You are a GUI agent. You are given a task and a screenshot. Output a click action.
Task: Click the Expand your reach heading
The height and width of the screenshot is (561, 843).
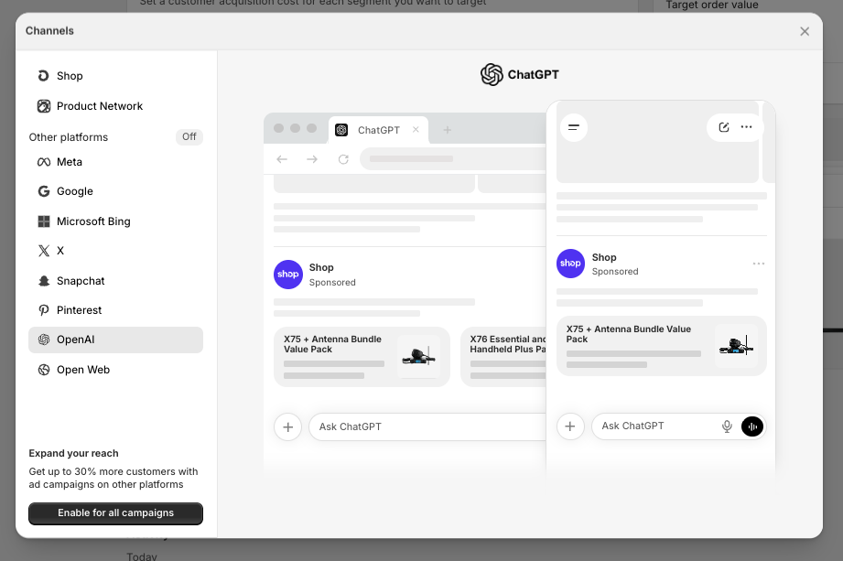click(73, 453)
